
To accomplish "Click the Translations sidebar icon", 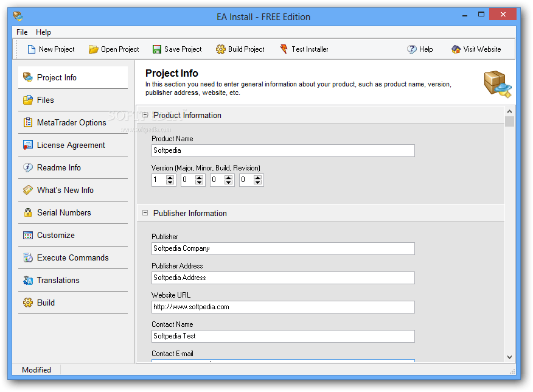I will coord(28,280).
